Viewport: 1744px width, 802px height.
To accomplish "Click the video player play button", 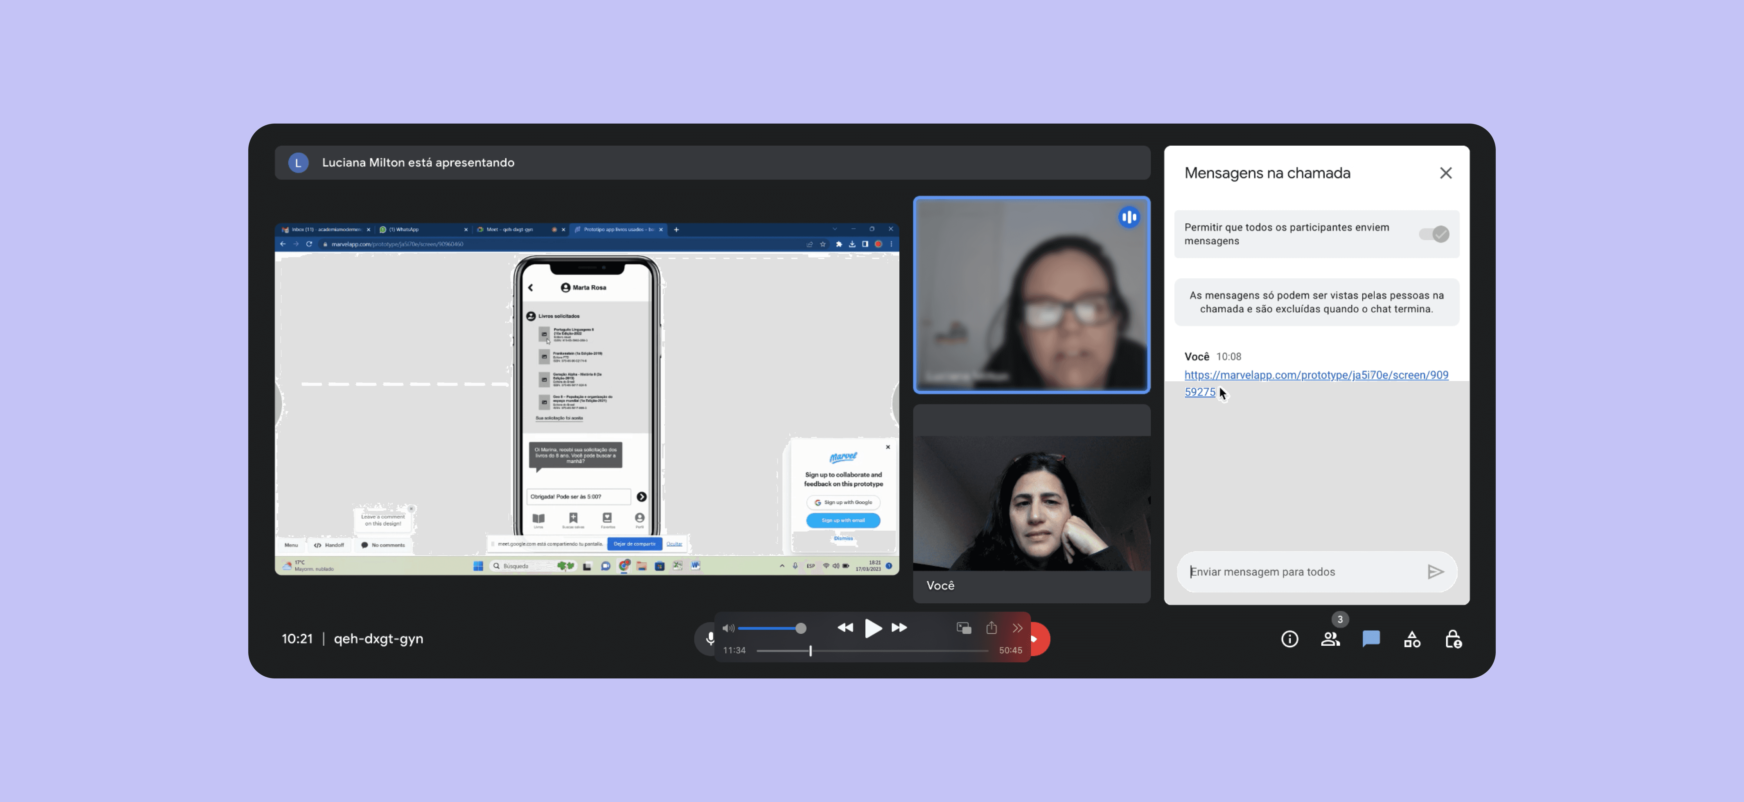I will tap(873, 628).
